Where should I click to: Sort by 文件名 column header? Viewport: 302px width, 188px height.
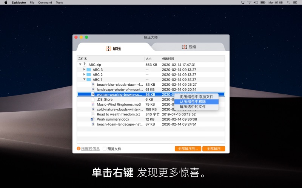click(x=111, y=59)
